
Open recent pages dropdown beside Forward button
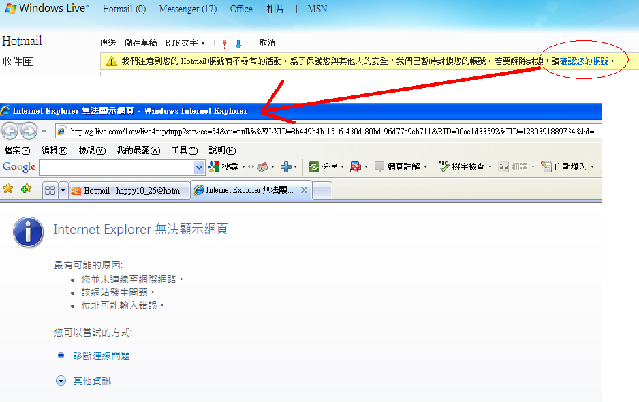click(x=44, y=132)
